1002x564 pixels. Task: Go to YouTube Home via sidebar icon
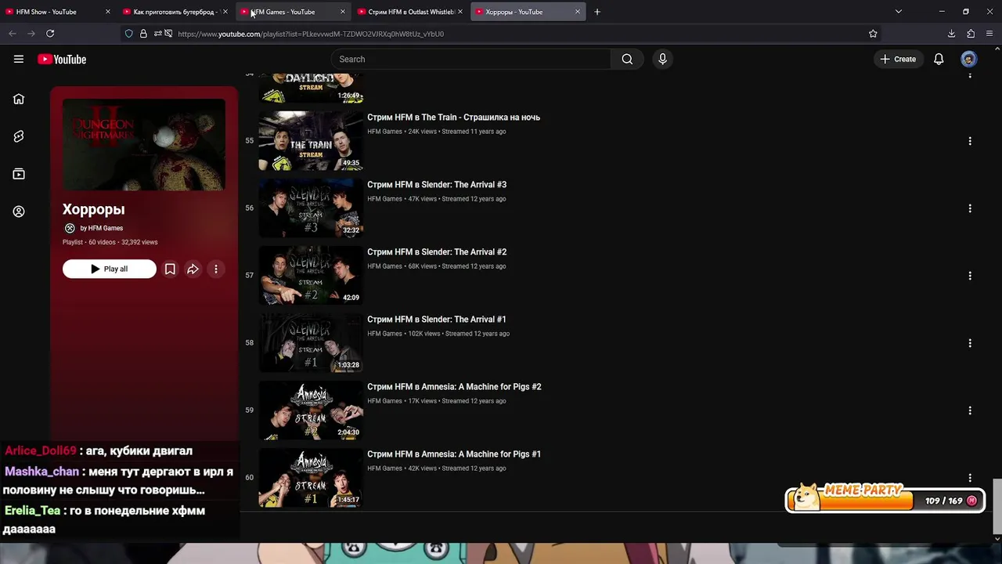click(x=19, y=99)
